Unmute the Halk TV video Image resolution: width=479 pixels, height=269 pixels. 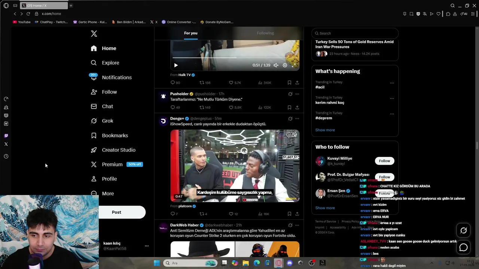[276, 65]
